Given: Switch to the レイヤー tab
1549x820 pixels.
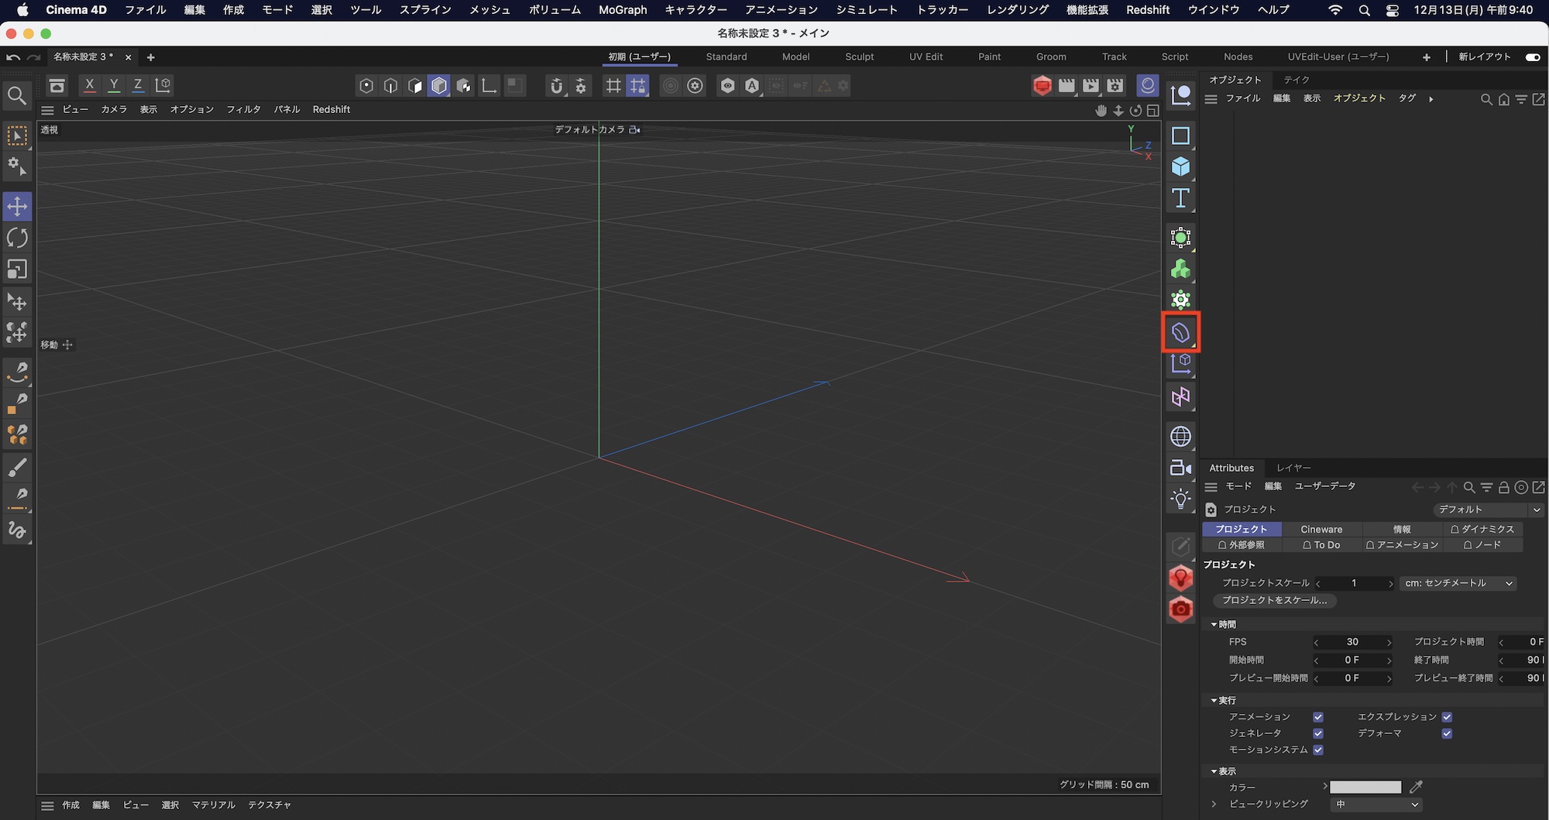Looking at the screenshot, I should tap(1293, 468).
